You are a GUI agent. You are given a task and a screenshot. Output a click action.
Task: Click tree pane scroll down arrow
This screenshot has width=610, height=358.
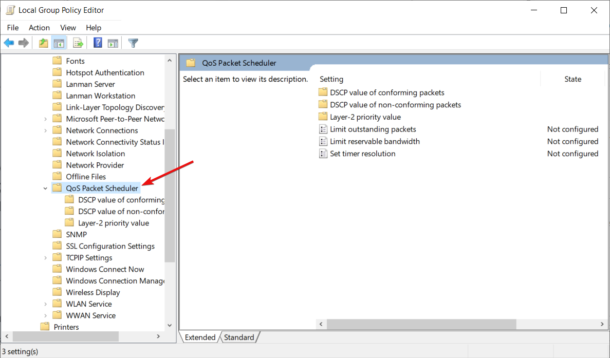(x=170, y=325)
